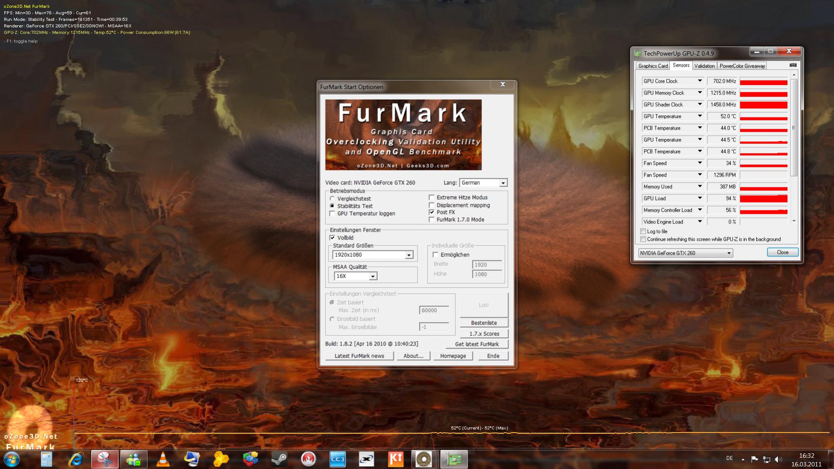Select Vergleichstest radio button
Viewport: 834px width, 469px height.
[332, 199]
